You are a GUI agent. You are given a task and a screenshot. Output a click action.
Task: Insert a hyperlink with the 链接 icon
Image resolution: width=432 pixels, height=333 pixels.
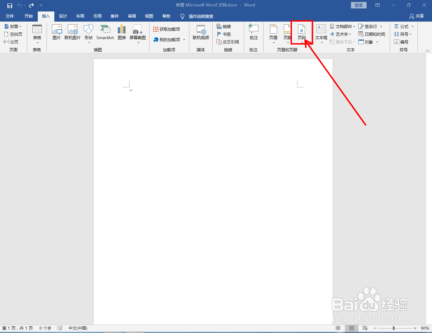click(x=224, y=26)
